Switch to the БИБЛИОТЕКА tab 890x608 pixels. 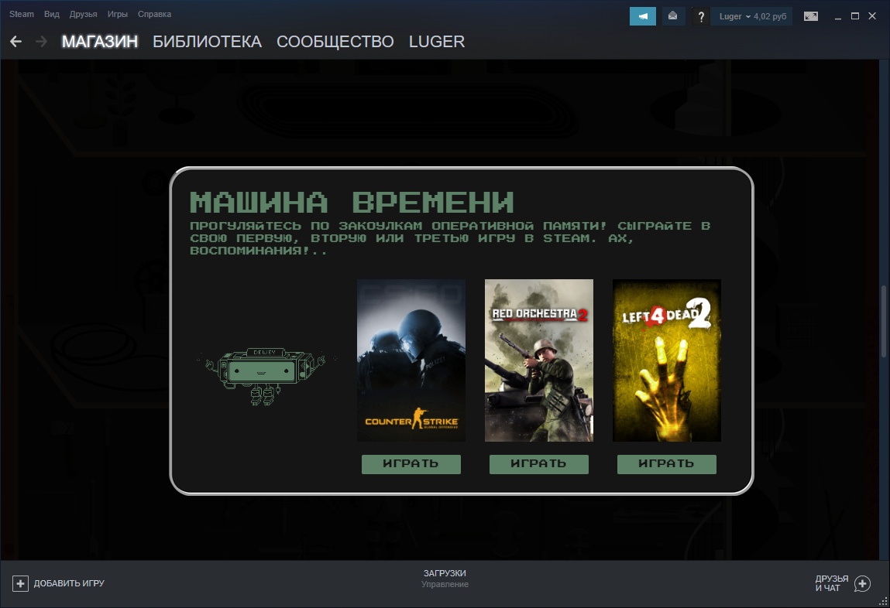click(207, 42)
